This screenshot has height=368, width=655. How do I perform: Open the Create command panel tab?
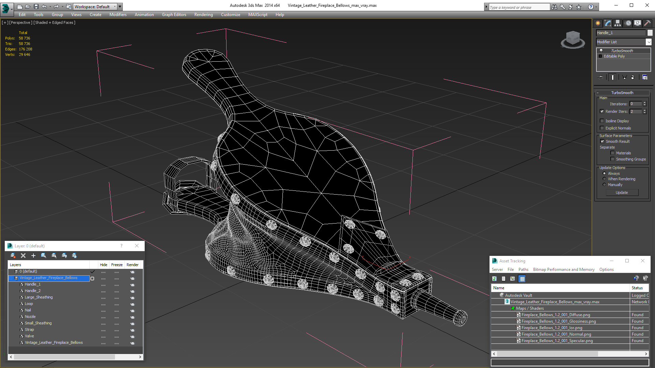pyautogui.click(x=598, y=23)
